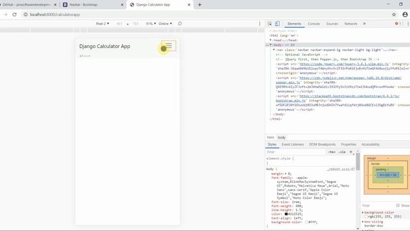Image resolution: width=410 pixels, height=231 pixels.
Task: Activate the DevTools inspect element picker
Action: (x=270, y=24)
